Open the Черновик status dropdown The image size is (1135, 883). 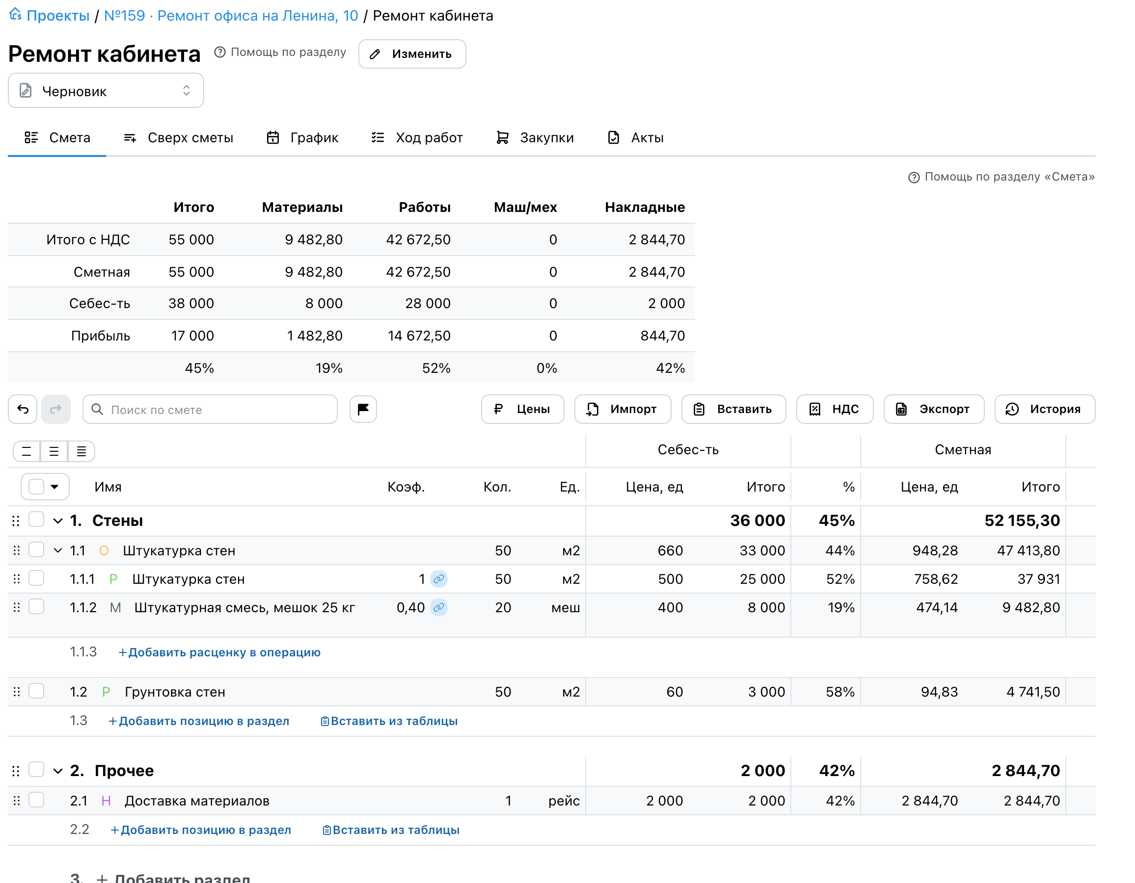pyautogui.click(x=106, y=90)
